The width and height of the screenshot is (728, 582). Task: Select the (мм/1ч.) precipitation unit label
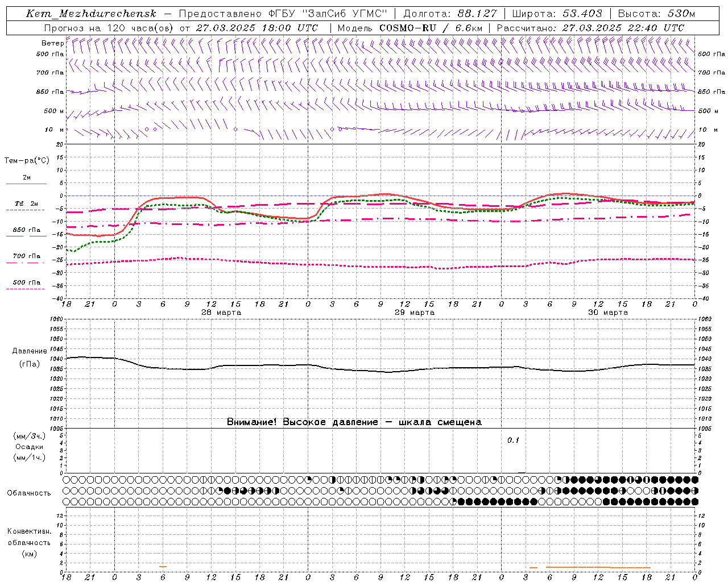[30, 458]
